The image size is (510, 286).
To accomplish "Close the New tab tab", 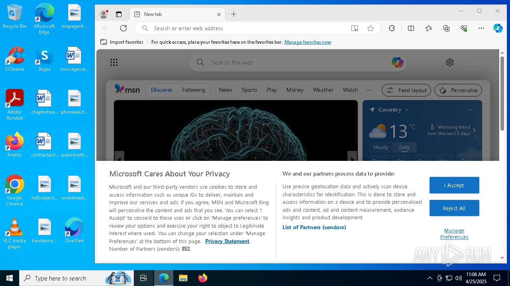I will point(219,14).
